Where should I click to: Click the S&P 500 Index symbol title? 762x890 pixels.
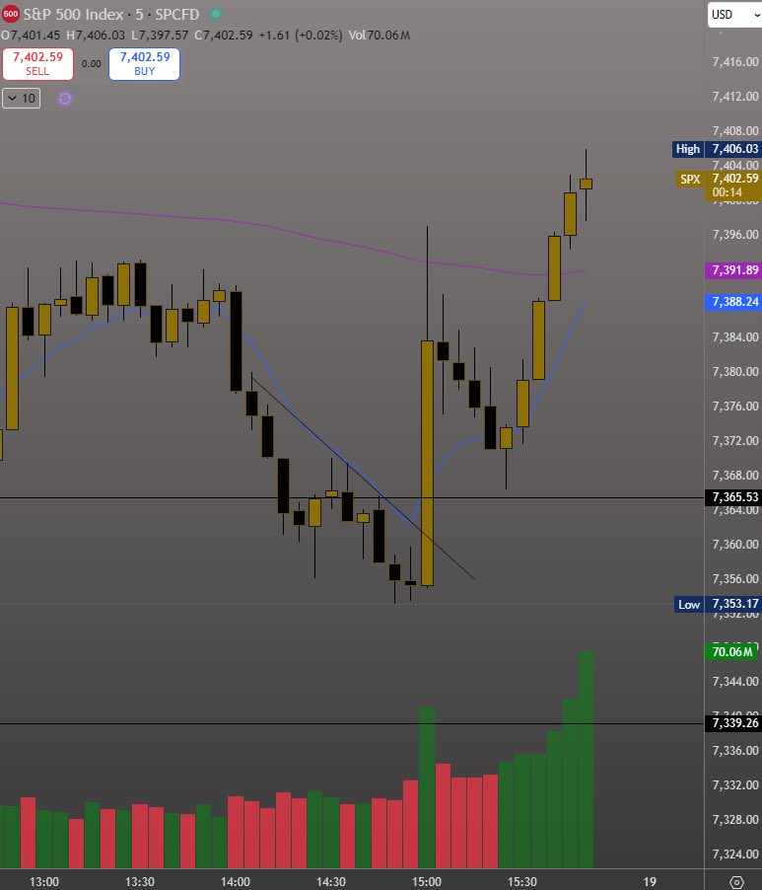[x=73, y=14]
